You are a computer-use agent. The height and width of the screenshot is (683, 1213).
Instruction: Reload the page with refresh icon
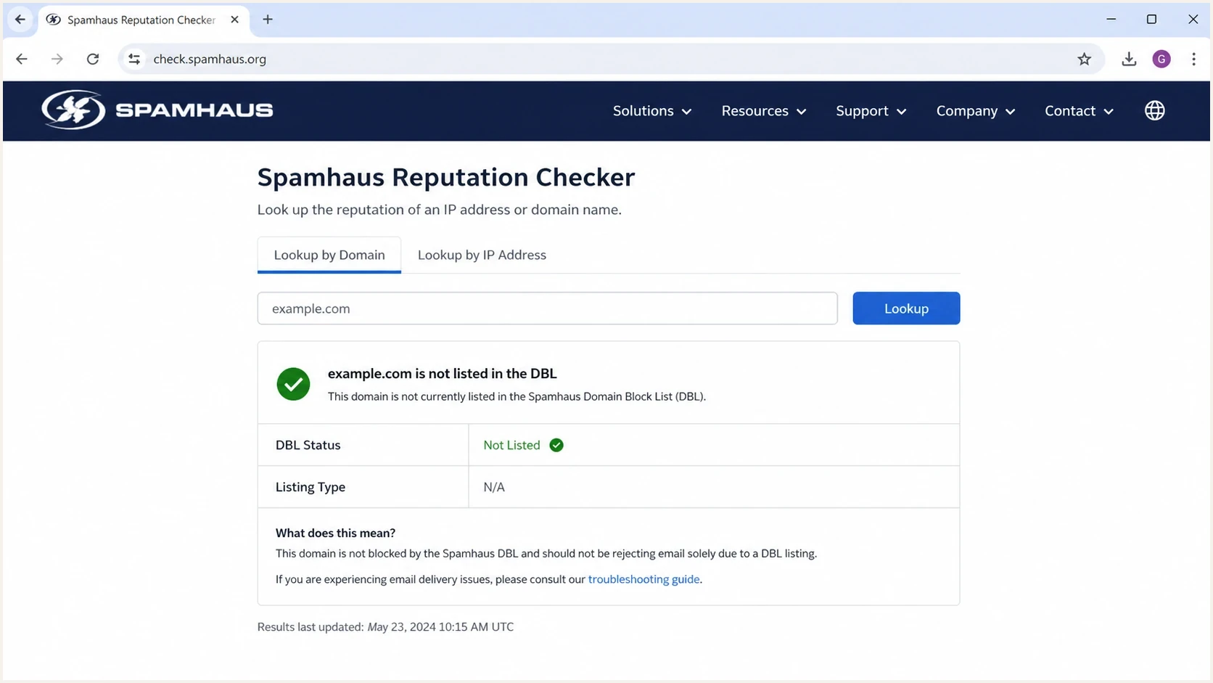[93, 59]
